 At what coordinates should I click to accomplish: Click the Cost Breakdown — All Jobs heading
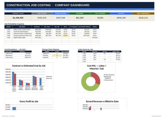coord(15,49)
